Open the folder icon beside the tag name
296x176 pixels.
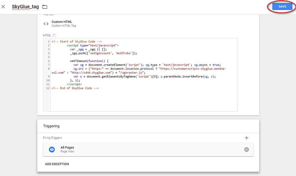pos(45,7)
